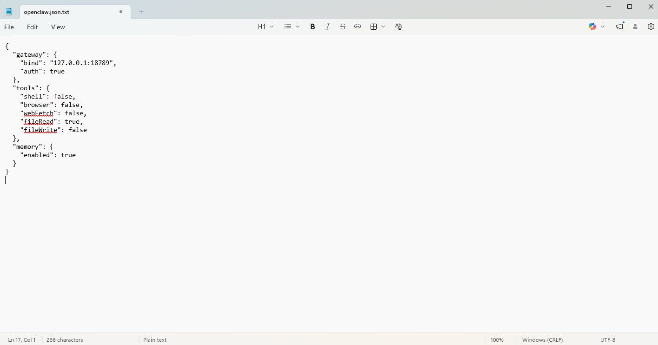Open the View menu

(58, 27)
